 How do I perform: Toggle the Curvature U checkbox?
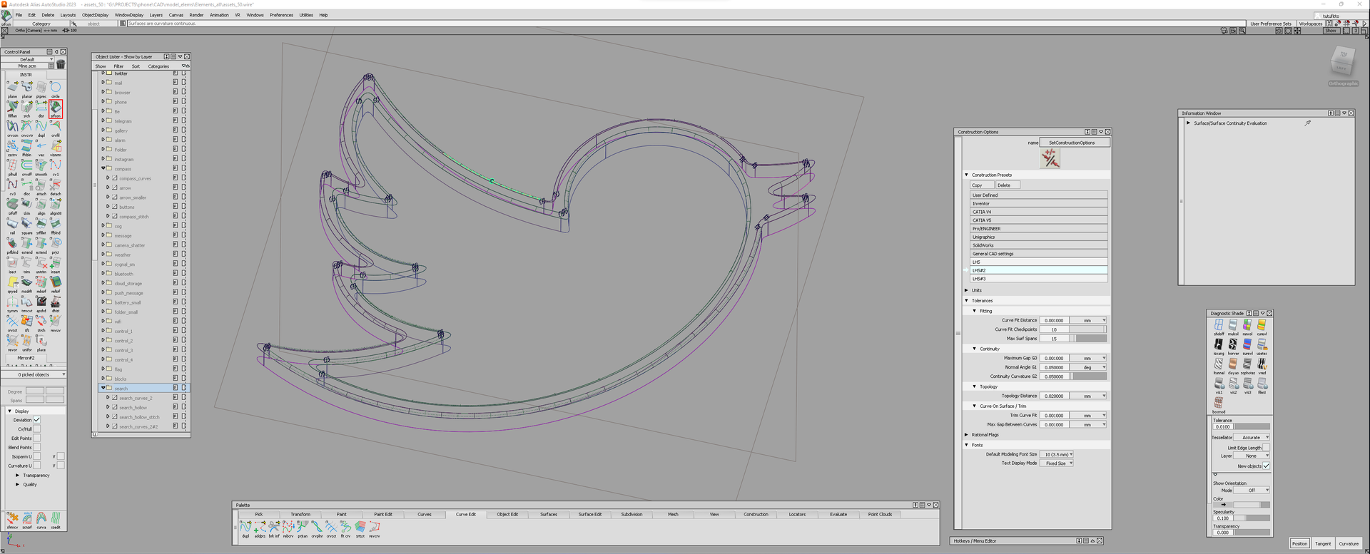36,466
